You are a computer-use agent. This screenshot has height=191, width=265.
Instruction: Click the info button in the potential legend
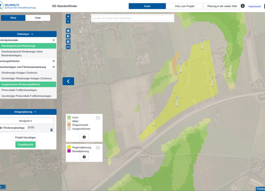click(x=84, y=137)
